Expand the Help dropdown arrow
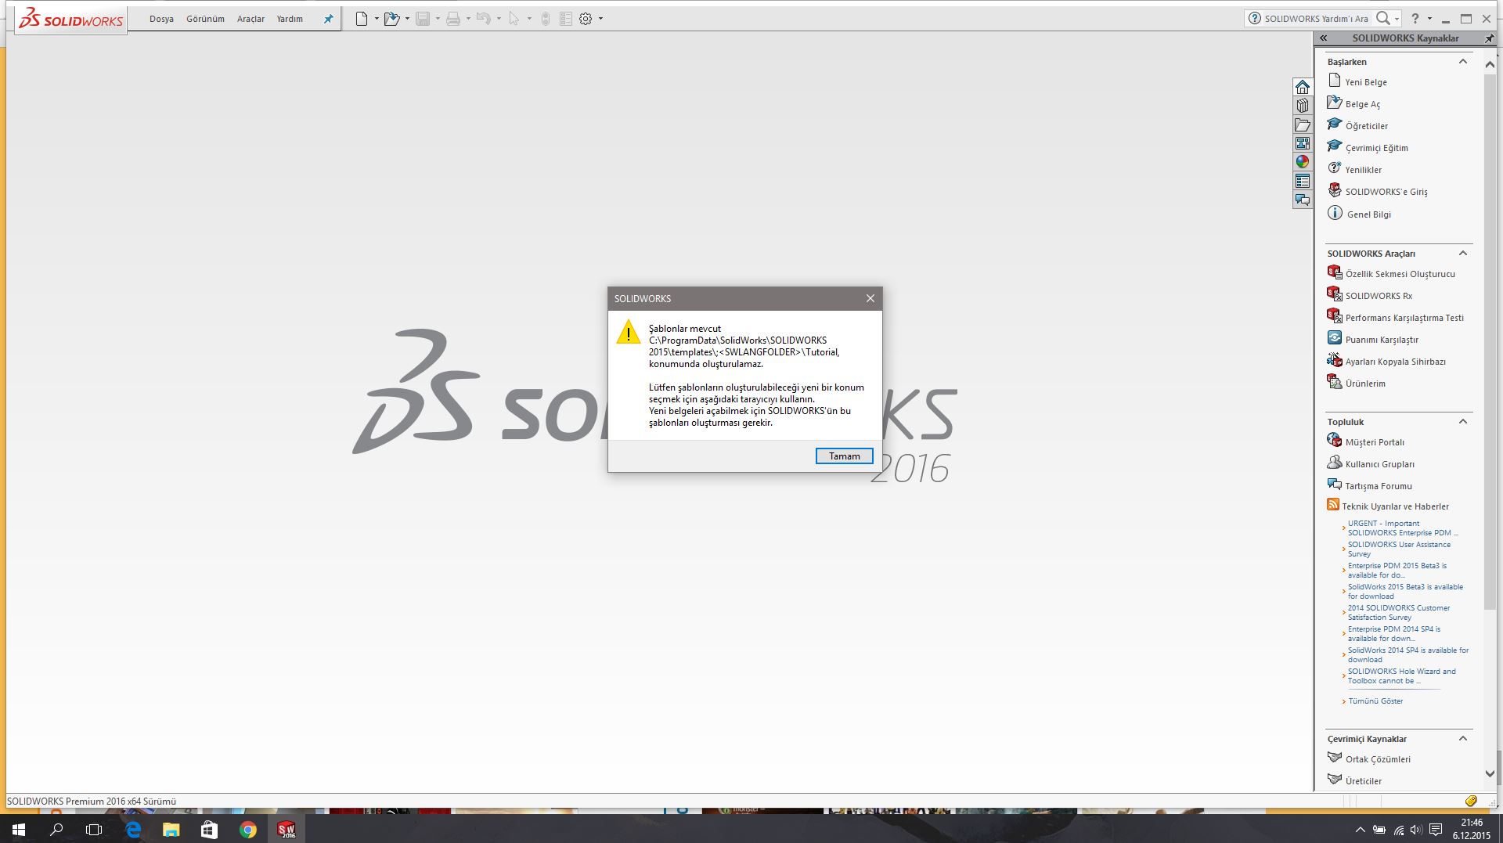1503x843 pixels. (x=1429, y=19)
